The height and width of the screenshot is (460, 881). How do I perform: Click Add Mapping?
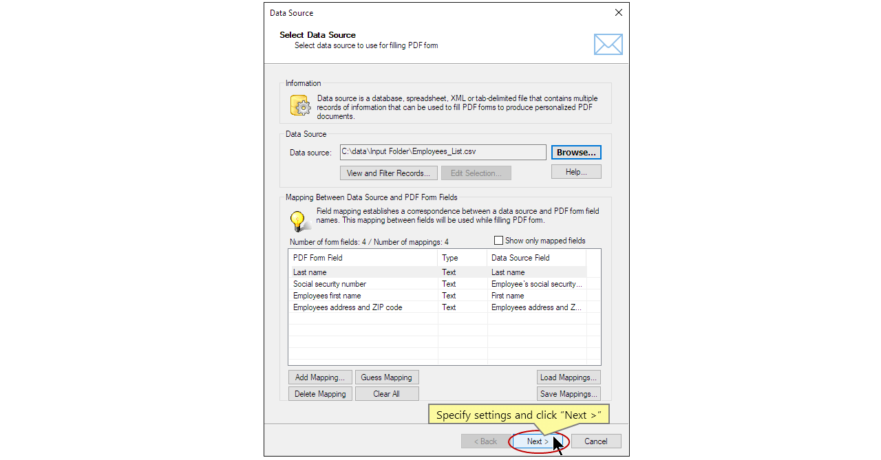(319, 377)
